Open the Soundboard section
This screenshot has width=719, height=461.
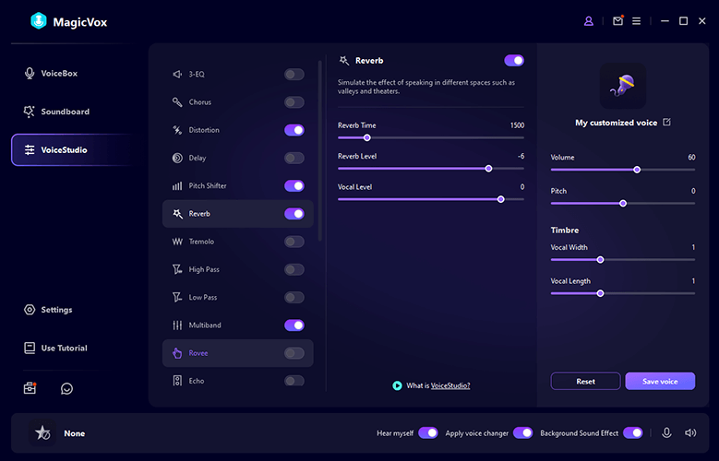pos(65,112)
